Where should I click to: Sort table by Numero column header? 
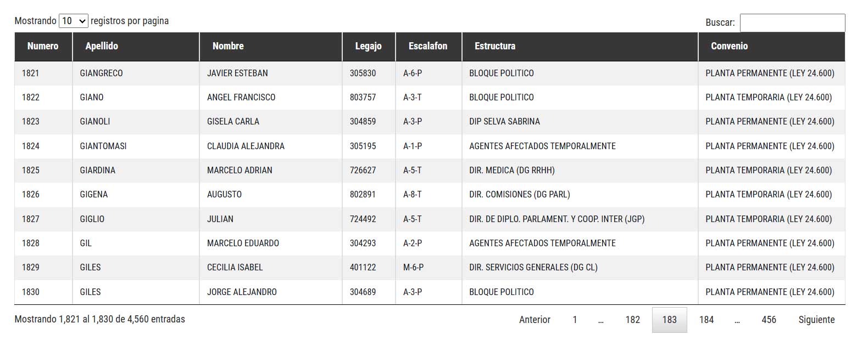point(43,46)
